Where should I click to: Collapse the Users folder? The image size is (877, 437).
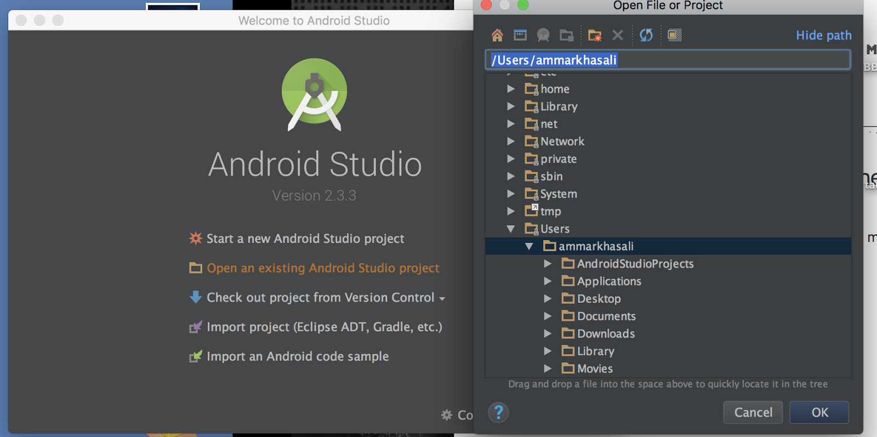tap(511, 229)
